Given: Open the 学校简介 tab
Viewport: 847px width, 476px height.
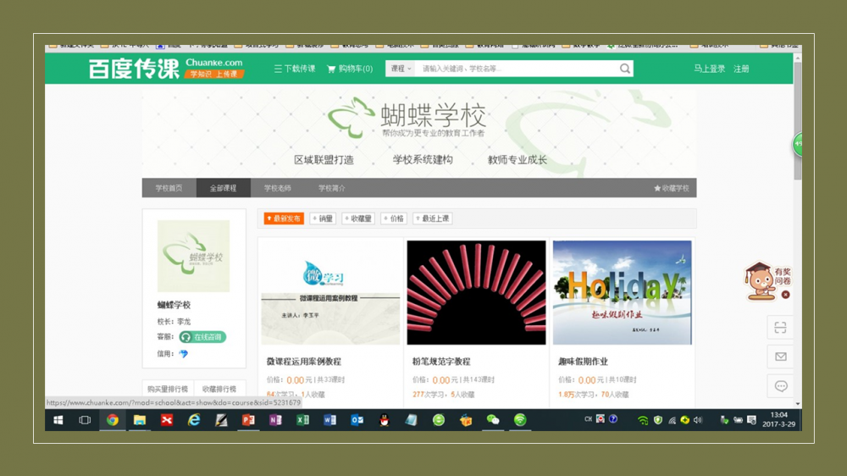Looking at the screenshot, I should tap(331, 188).
